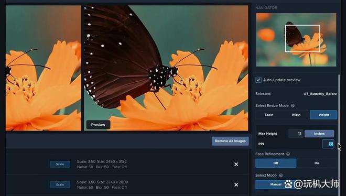Click the Max Height value field
The image size is (346, 196).
(296, 134)
